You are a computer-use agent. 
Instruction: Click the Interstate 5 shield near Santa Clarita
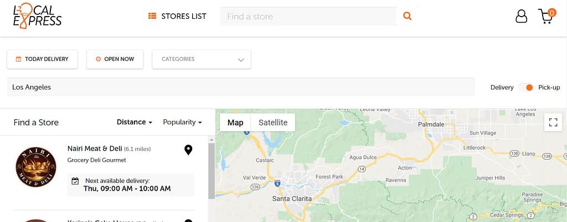click(277, 183)
